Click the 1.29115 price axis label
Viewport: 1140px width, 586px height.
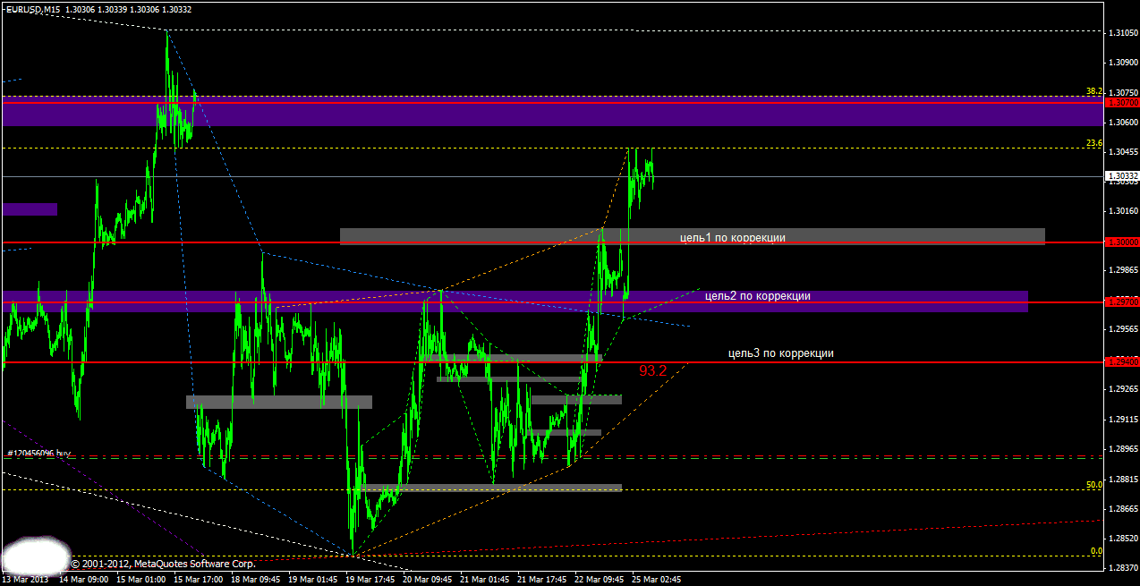coord(1123,420)
